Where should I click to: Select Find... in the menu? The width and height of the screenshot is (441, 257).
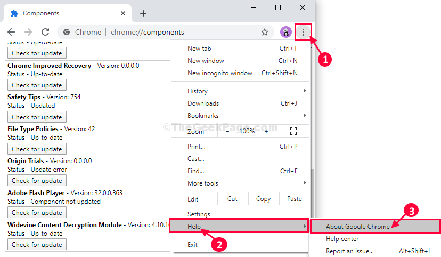pos(240,171)
